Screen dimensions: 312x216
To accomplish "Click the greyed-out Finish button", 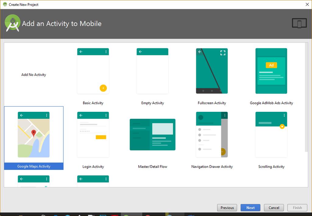I will pyautogui.click(x=297, y=208).
